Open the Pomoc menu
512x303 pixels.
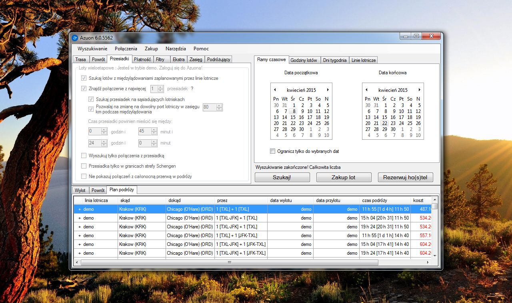(x=201, y=49)
